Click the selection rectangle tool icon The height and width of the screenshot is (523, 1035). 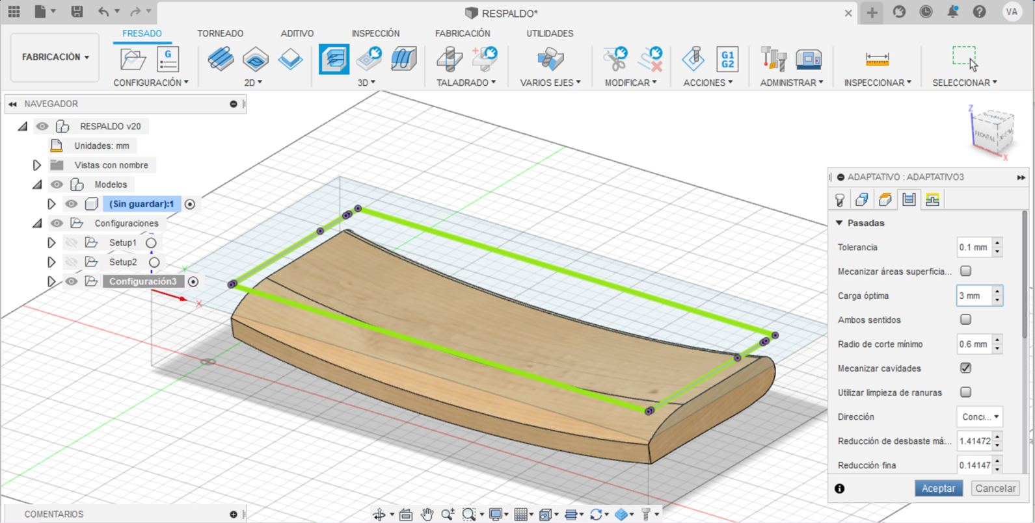(965, 58)
